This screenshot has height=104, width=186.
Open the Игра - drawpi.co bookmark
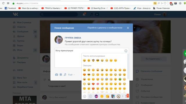tap(142, 8)
